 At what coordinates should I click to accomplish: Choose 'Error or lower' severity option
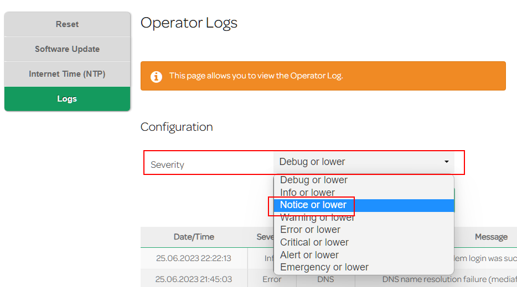coord(310,230)
